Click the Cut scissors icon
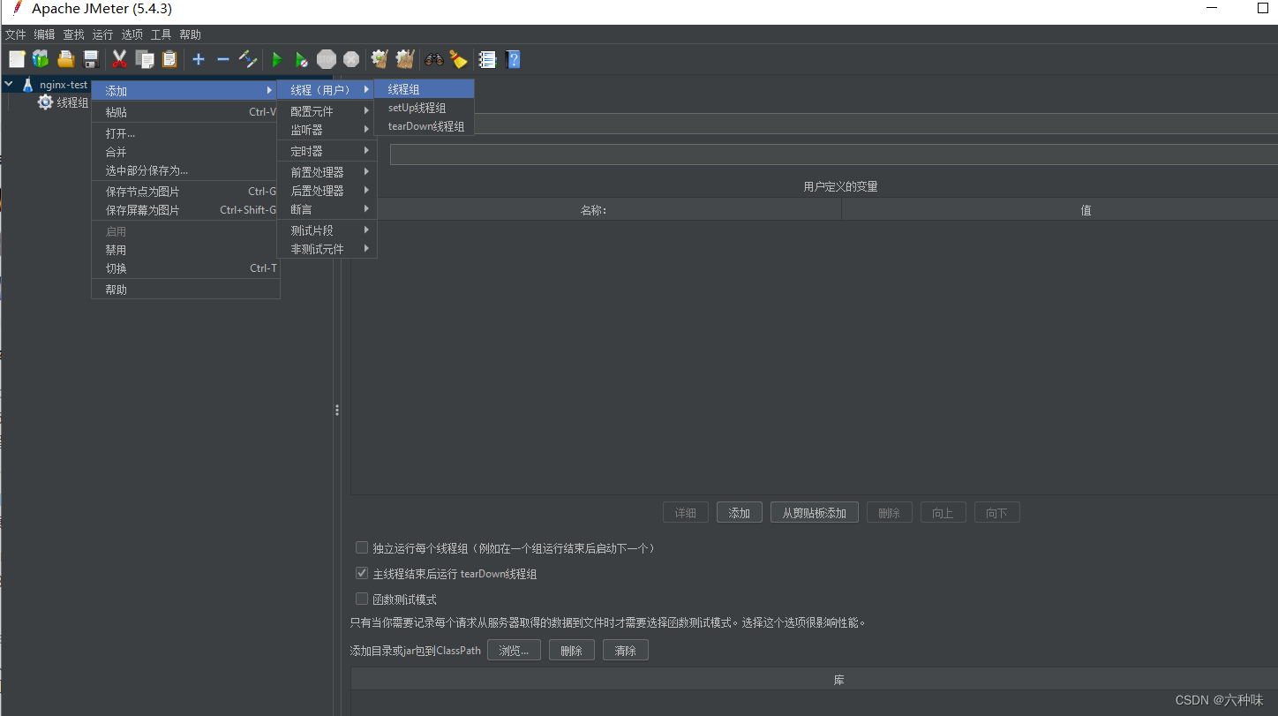This screenshot has height=716, width=1278. (119, 59)
